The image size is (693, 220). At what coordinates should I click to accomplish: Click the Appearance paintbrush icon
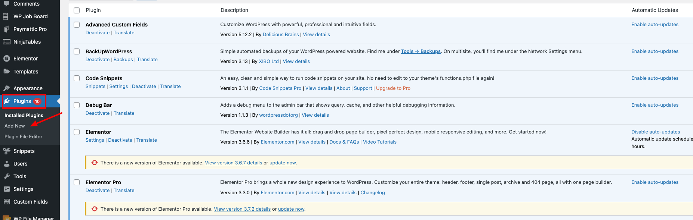[x=6, y=88]
